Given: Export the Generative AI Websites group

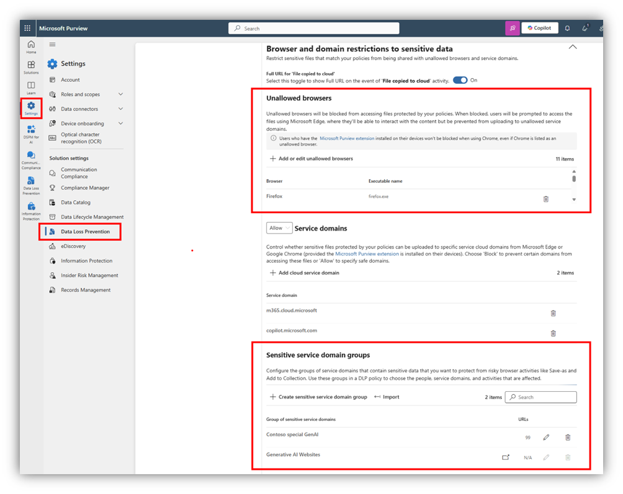Looking at the screenshot, I should (x=505, y=457).
